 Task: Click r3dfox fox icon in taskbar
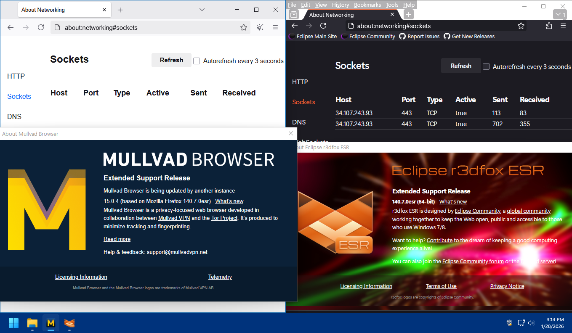click(x=69, y=323)
